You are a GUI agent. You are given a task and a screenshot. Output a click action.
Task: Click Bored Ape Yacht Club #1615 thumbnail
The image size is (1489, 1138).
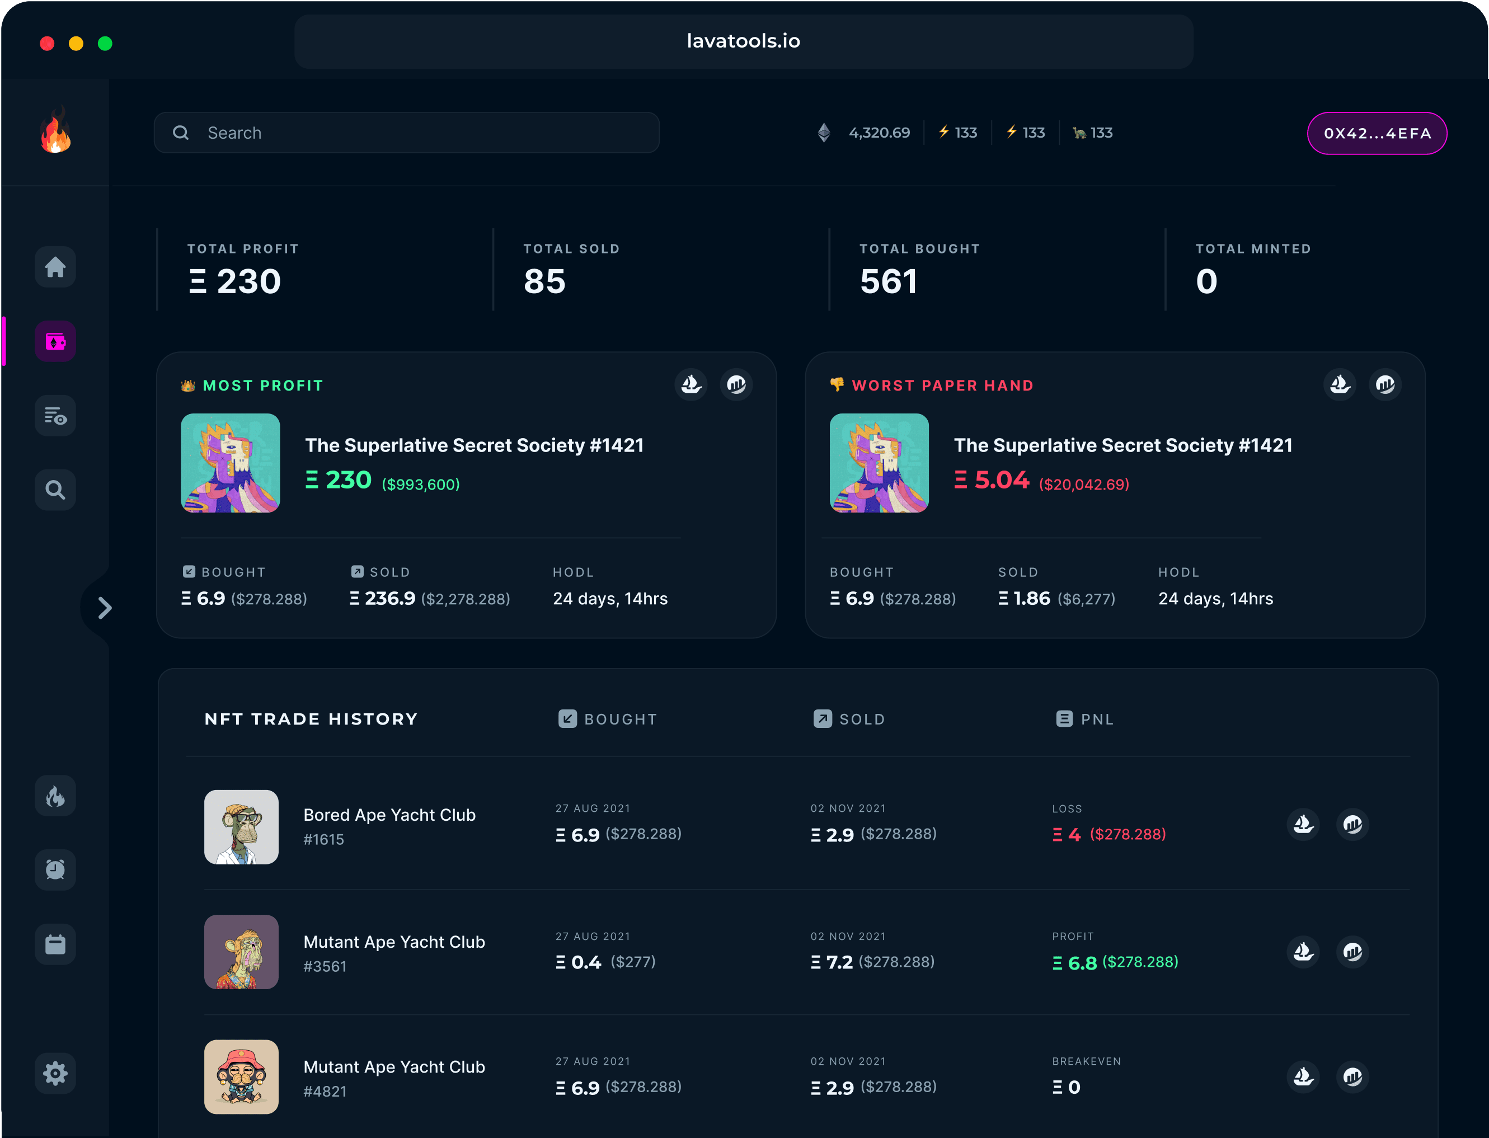241,827
